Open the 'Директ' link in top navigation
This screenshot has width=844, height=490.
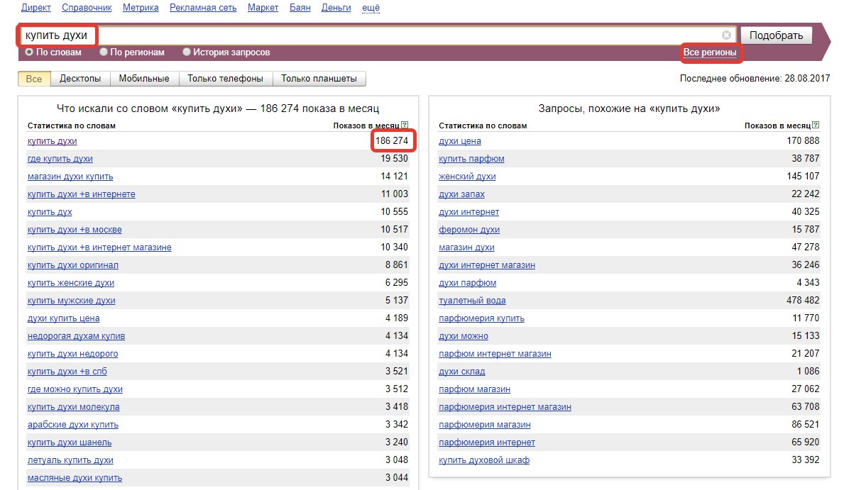pos(36,8)
